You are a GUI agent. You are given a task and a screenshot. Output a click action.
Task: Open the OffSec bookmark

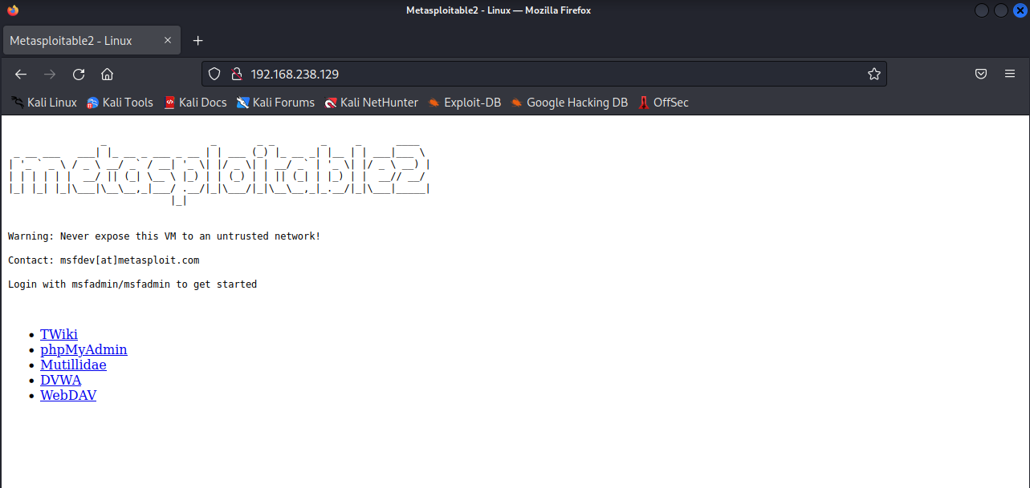click(x=663, y=103)
